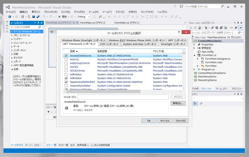
Task: Check the Activity component checkbox
Action: pos(66,59)
